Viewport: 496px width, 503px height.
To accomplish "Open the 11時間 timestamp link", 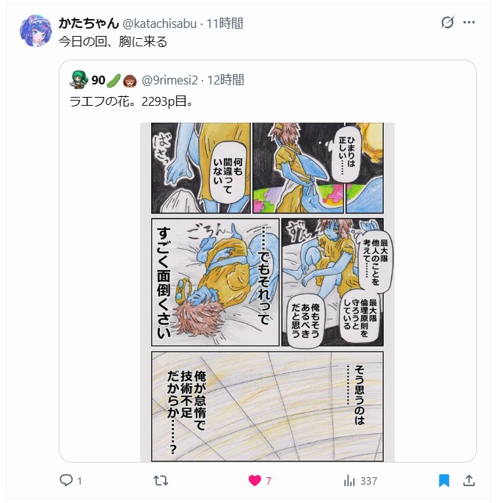I will click(x=225, y=23).
